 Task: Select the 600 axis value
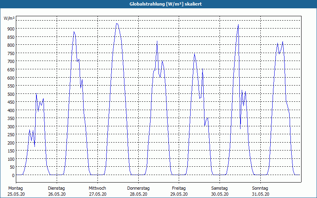tap(11, 78)
